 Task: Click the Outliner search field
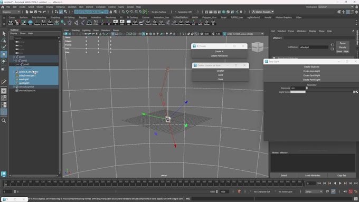click(35, 38)
